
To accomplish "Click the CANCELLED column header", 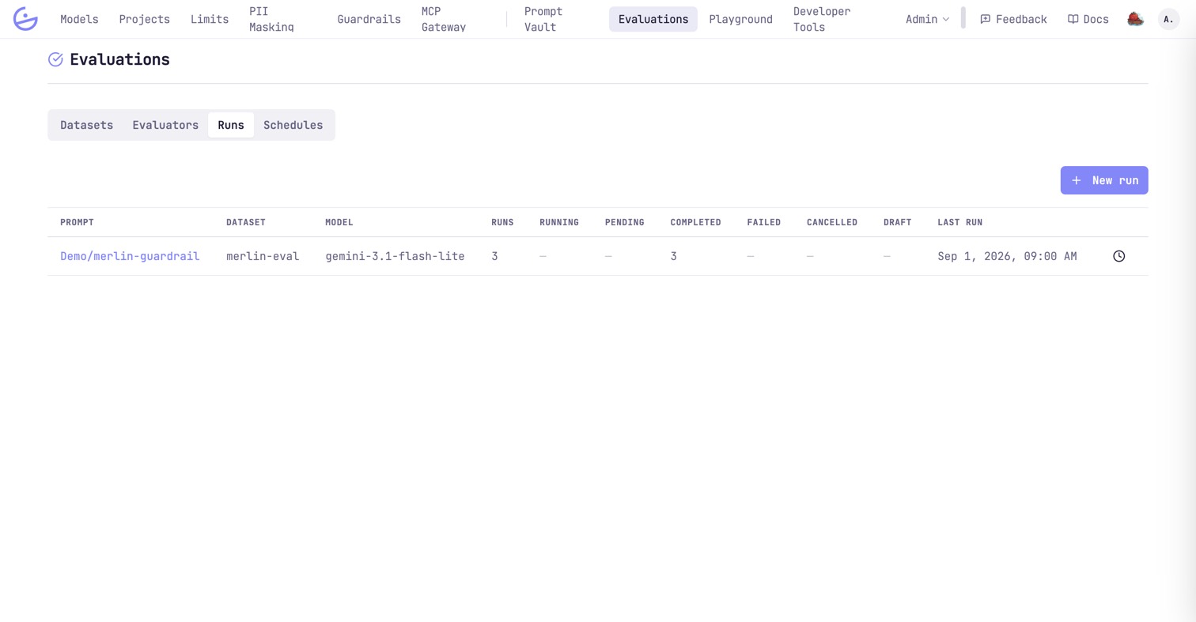I will point(832,222).
